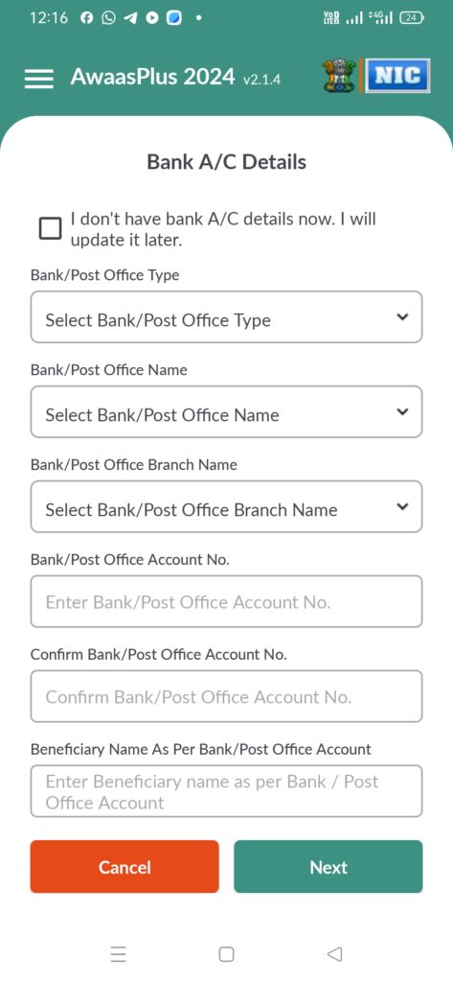Screen dimensions: 453x982
Task: Focus the Bank/Post Office Account No. field
Action: pyautogui.click(x=226, y=601)
